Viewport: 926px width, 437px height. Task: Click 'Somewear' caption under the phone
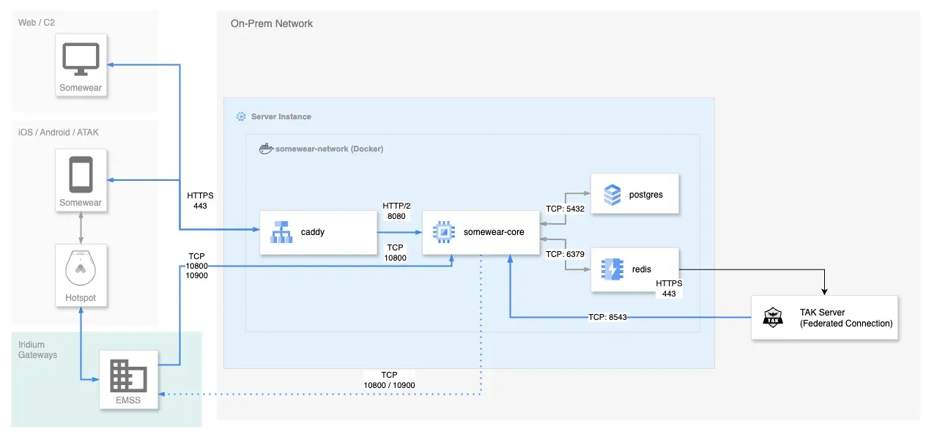tap(81, 203)
